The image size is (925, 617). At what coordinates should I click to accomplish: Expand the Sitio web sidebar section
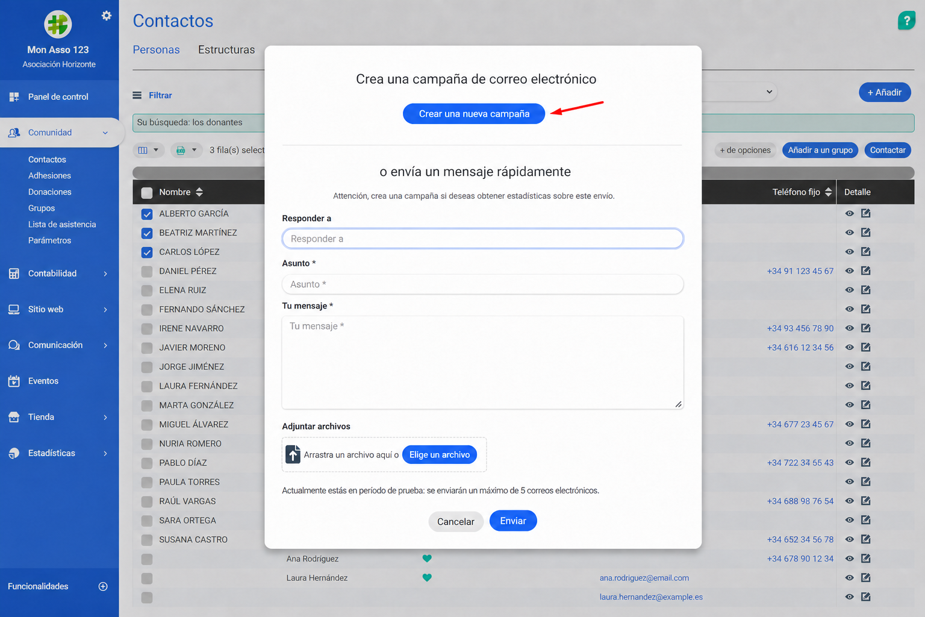pos(105,310)
